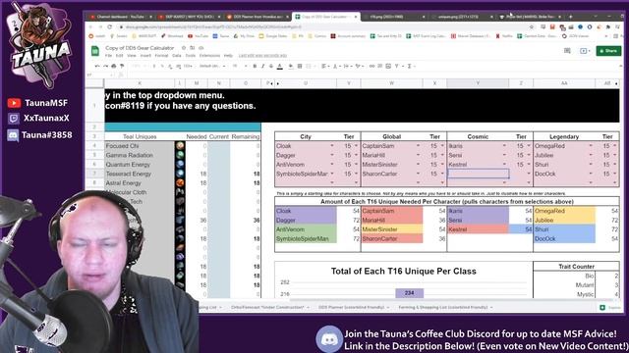Toggle Bold formatting
The width and height of the screenshot is (629, 353).
[x=255, y=66]
